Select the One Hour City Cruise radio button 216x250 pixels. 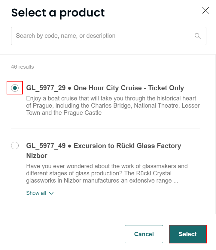click(15, 88)
